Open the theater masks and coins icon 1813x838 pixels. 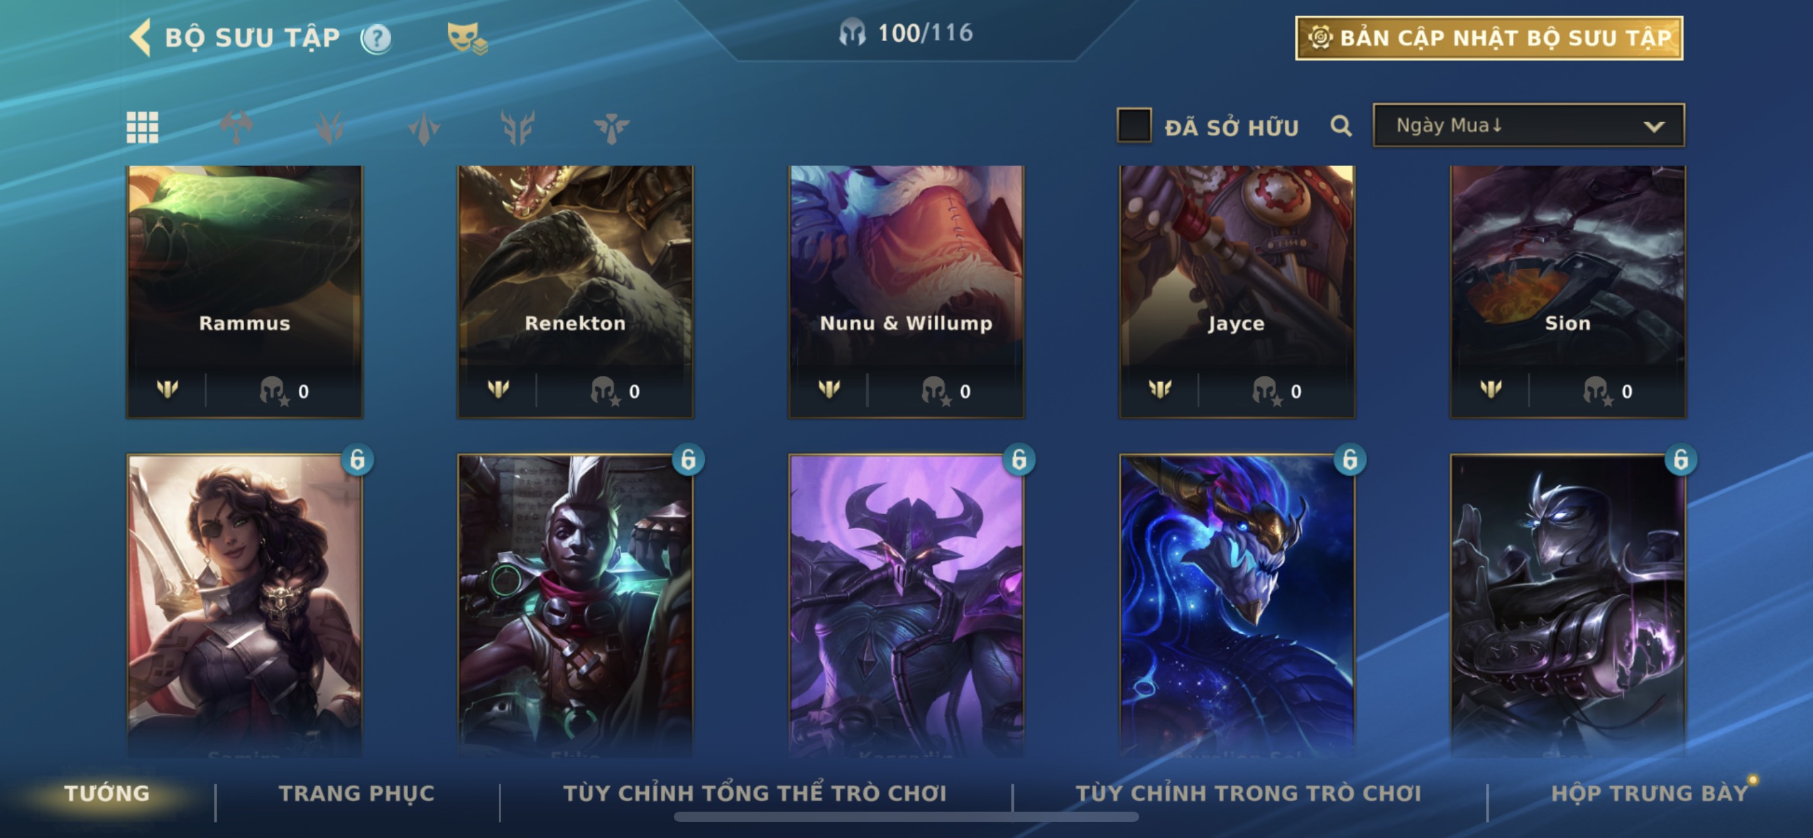[x=467, y=38]
